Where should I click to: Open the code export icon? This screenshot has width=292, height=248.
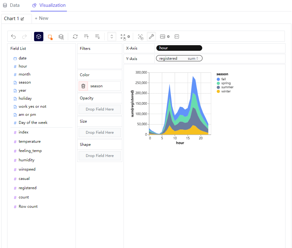(x=177, y=37)
